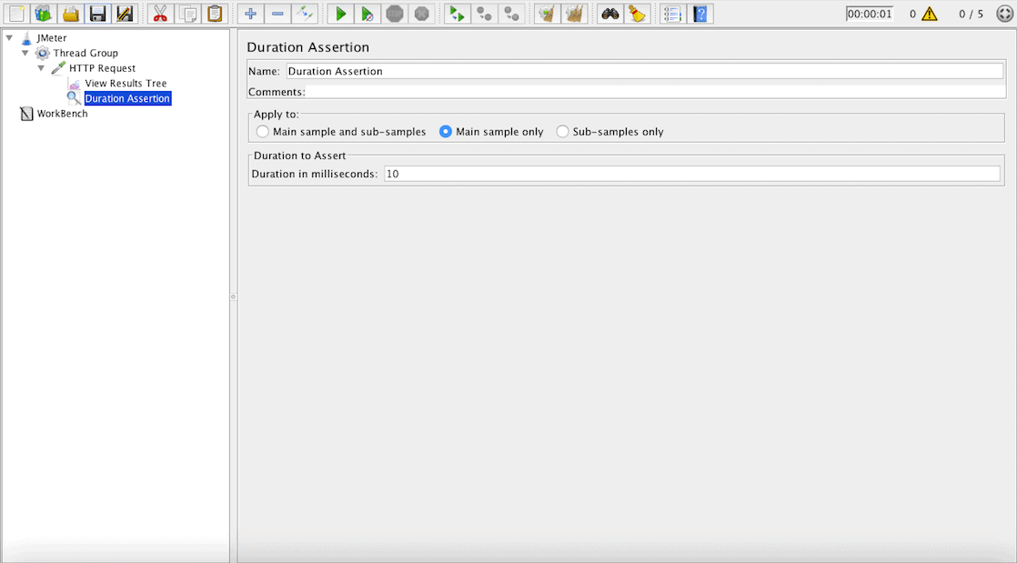Select Main sample only radio button
The width and height of the screenshot is (1017, 563).
click(x=491, y=132)
